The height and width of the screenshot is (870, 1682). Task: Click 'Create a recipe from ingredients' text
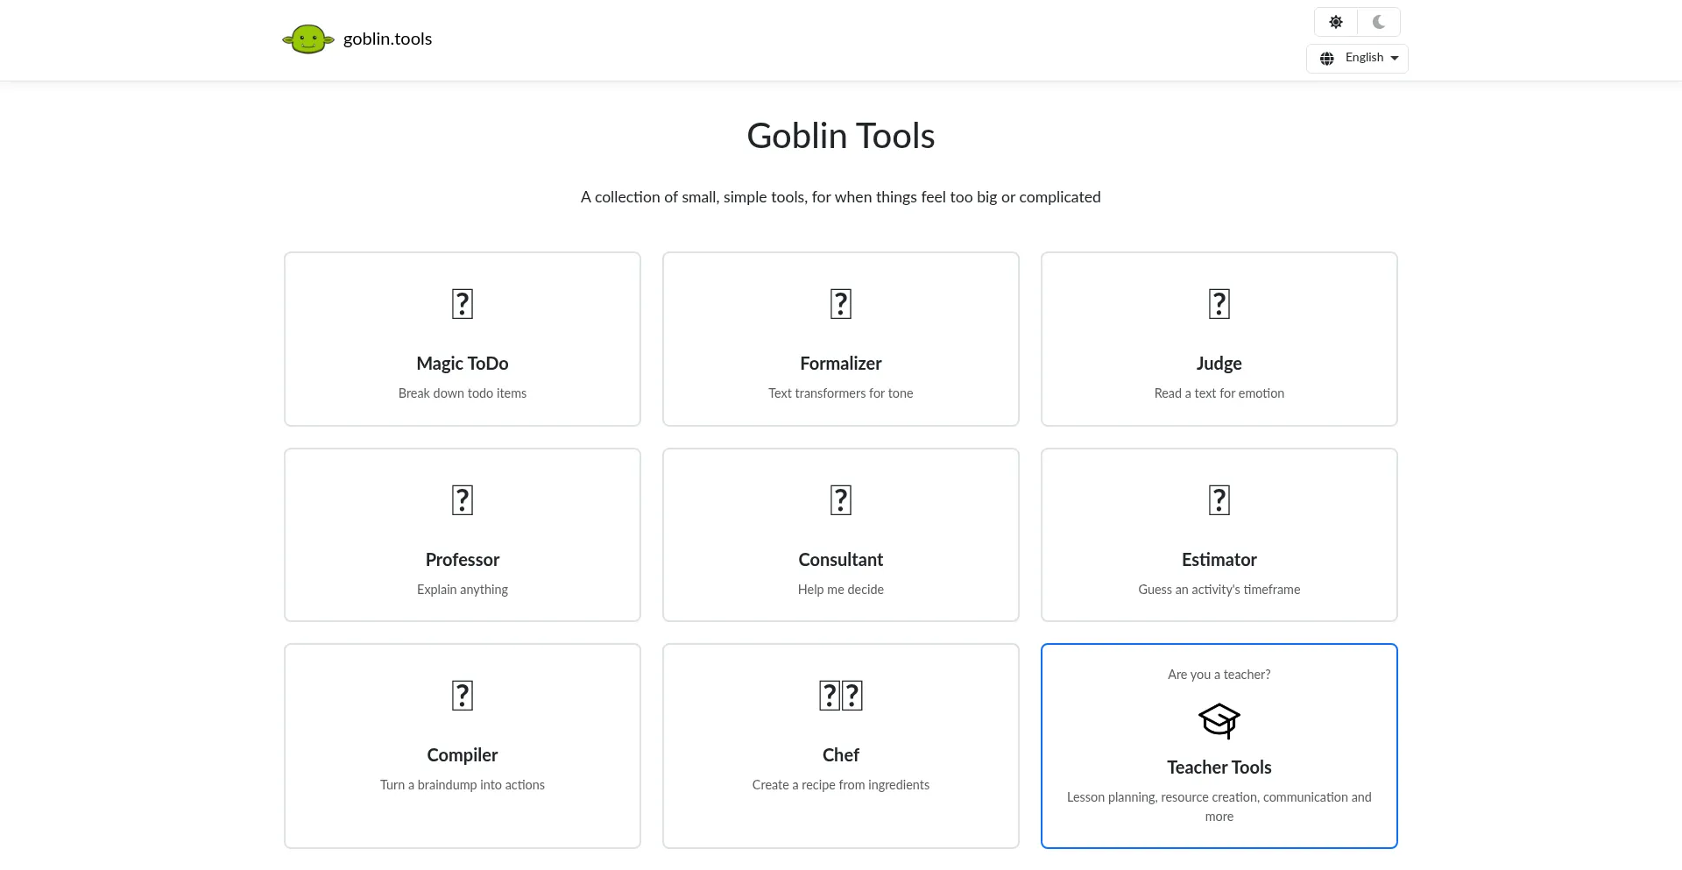coord(841,785)
